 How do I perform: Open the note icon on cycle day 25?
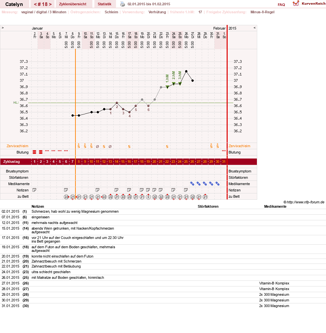pyautogui.click(x=186, y=190)
